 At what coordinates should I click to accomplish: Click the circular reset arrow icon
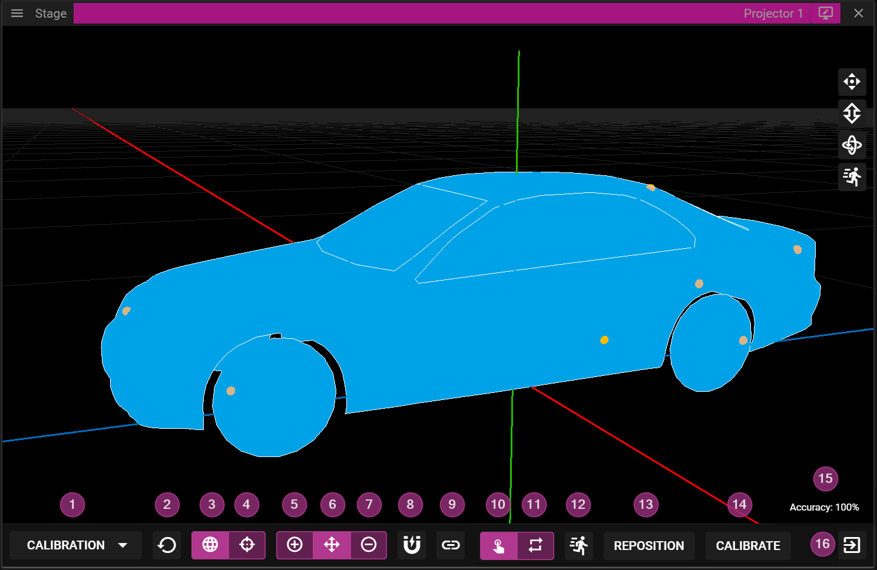[167, 545]
